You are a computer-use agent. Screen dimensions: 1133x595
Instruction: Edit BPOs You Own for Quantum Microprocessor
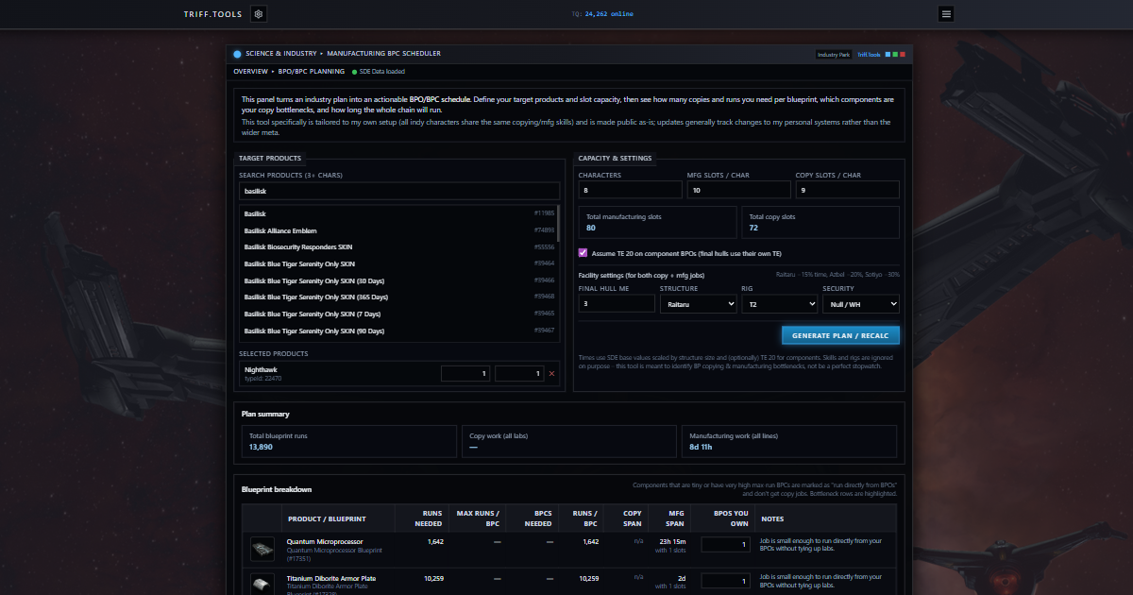726,545
